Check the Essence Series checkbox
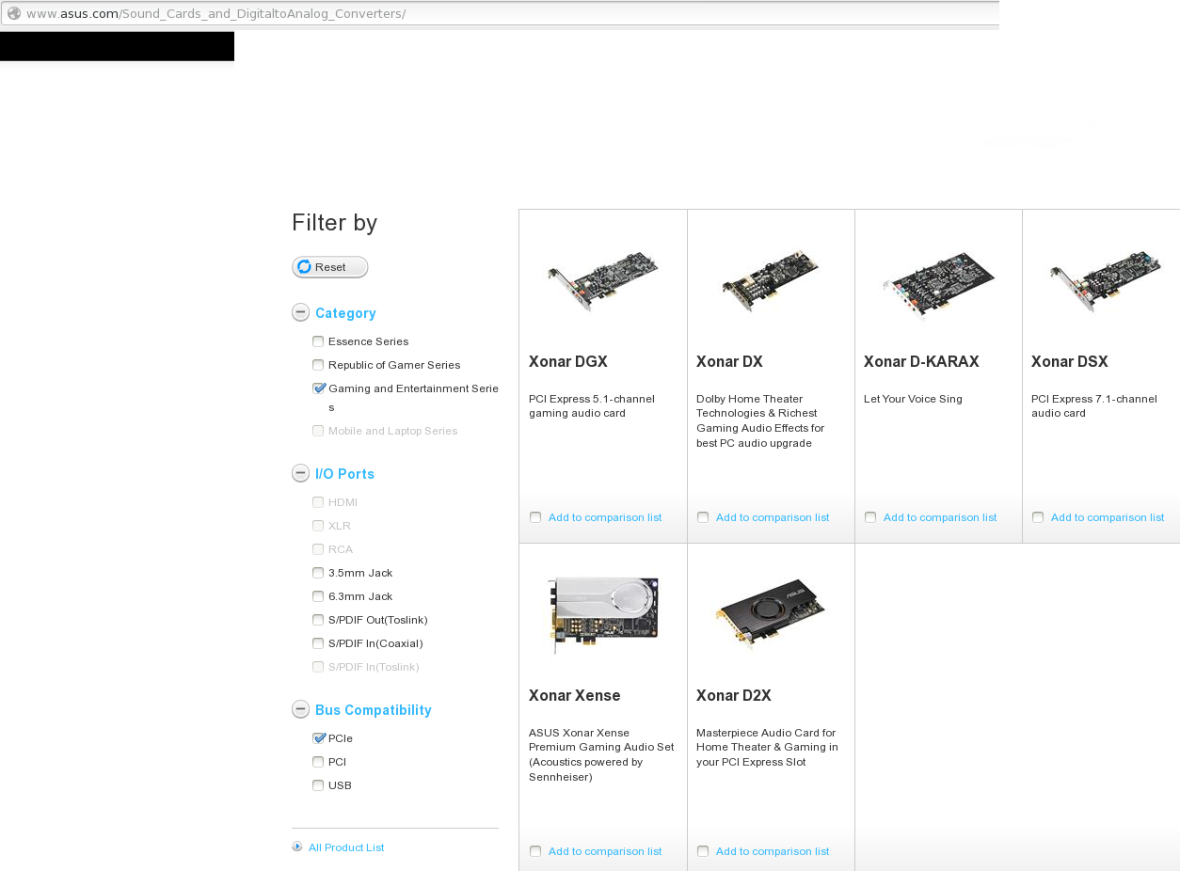1180x871 pixels. [x=318, y=341]
